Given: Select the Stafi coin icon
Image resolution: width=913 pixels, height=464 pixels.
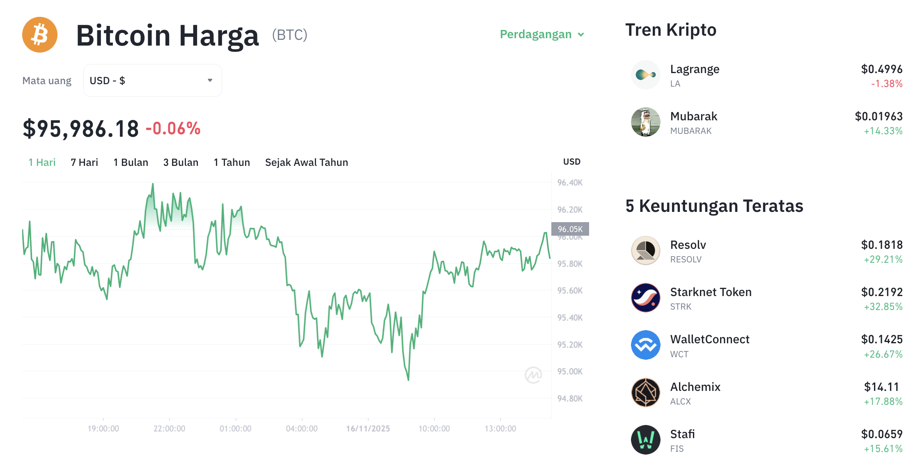Looking at the screenshot, I should point(645,439).
